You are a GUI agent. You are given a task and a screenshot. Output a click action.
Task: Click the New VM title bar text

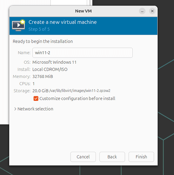pyautogui.click(x=83, y=11)
